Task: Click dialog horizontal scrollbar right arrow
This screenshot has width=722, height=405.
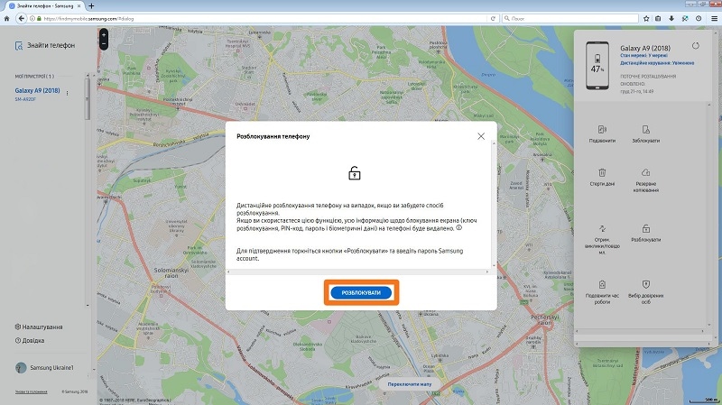Action: (487, 272)
